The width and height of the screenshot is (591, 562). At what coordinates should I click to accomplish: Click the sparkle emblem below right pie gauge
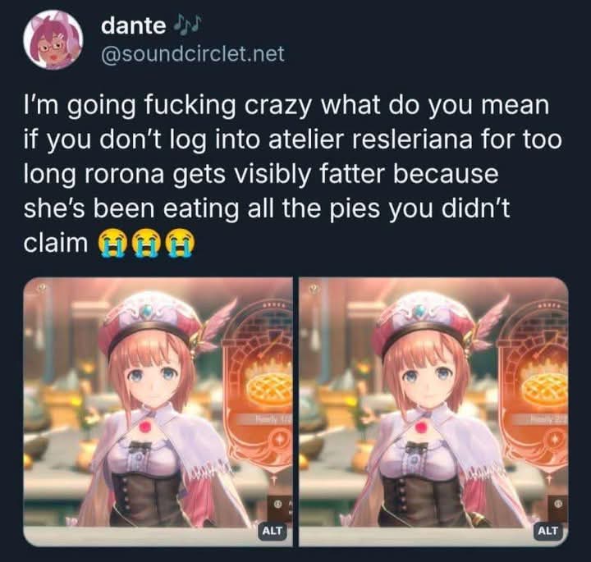coord(555,439)
